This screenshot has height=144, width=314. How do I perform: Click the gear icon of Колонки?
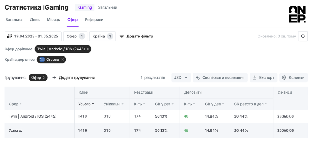(284, 78)
